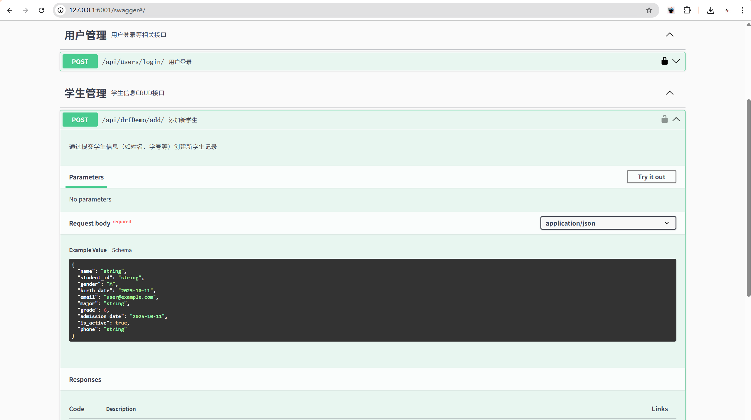Open the application/json content type dropdown
This screenshot has height=420, width=751.
pyautogui.click(x=608, y=223)
